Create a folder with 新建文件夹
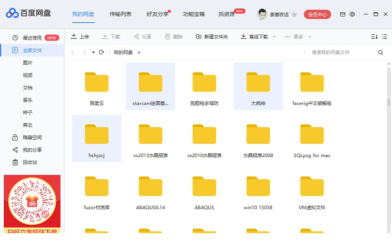 click(x=212, y=37)
